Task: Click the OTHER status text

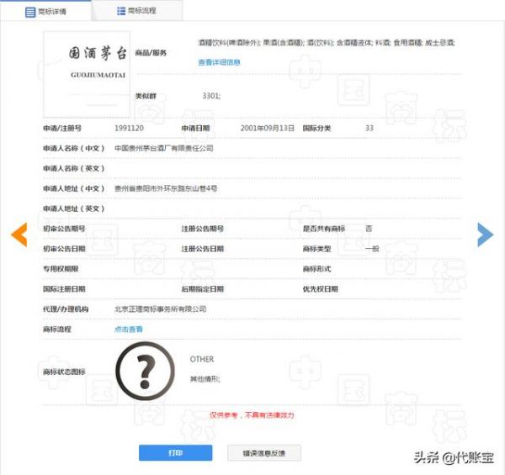Action: tap(202, 359)
